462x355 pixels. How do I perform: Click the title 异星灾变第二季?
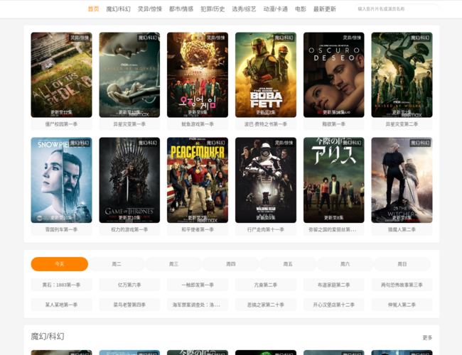pyautogui.click(x=402, y=124)
